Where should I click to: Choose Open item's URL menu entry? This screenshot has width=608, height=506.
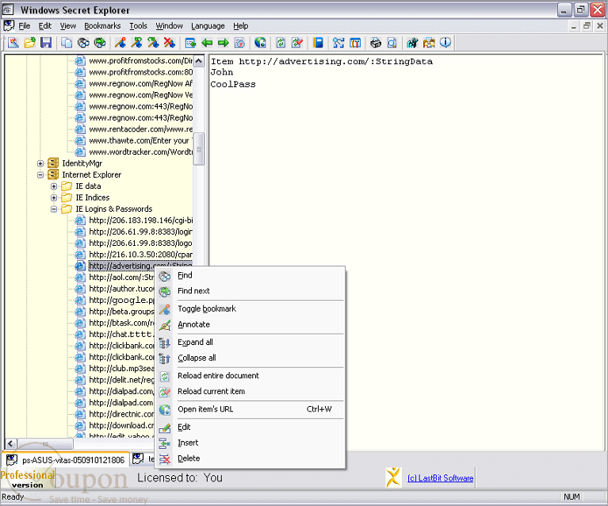[x=250, y=409]
